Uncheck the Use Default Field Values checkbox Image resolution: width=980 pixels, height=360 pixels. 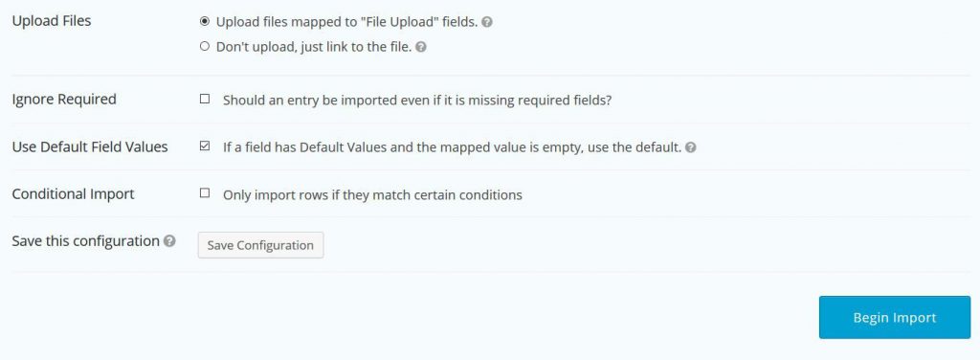click(x=205, y=146)
